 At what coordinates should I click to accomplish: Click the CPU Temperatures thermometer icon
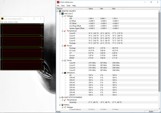pyautogui.click(x=65, y=31)
